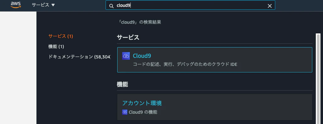Open the アカウント環境 feature link

142,103
